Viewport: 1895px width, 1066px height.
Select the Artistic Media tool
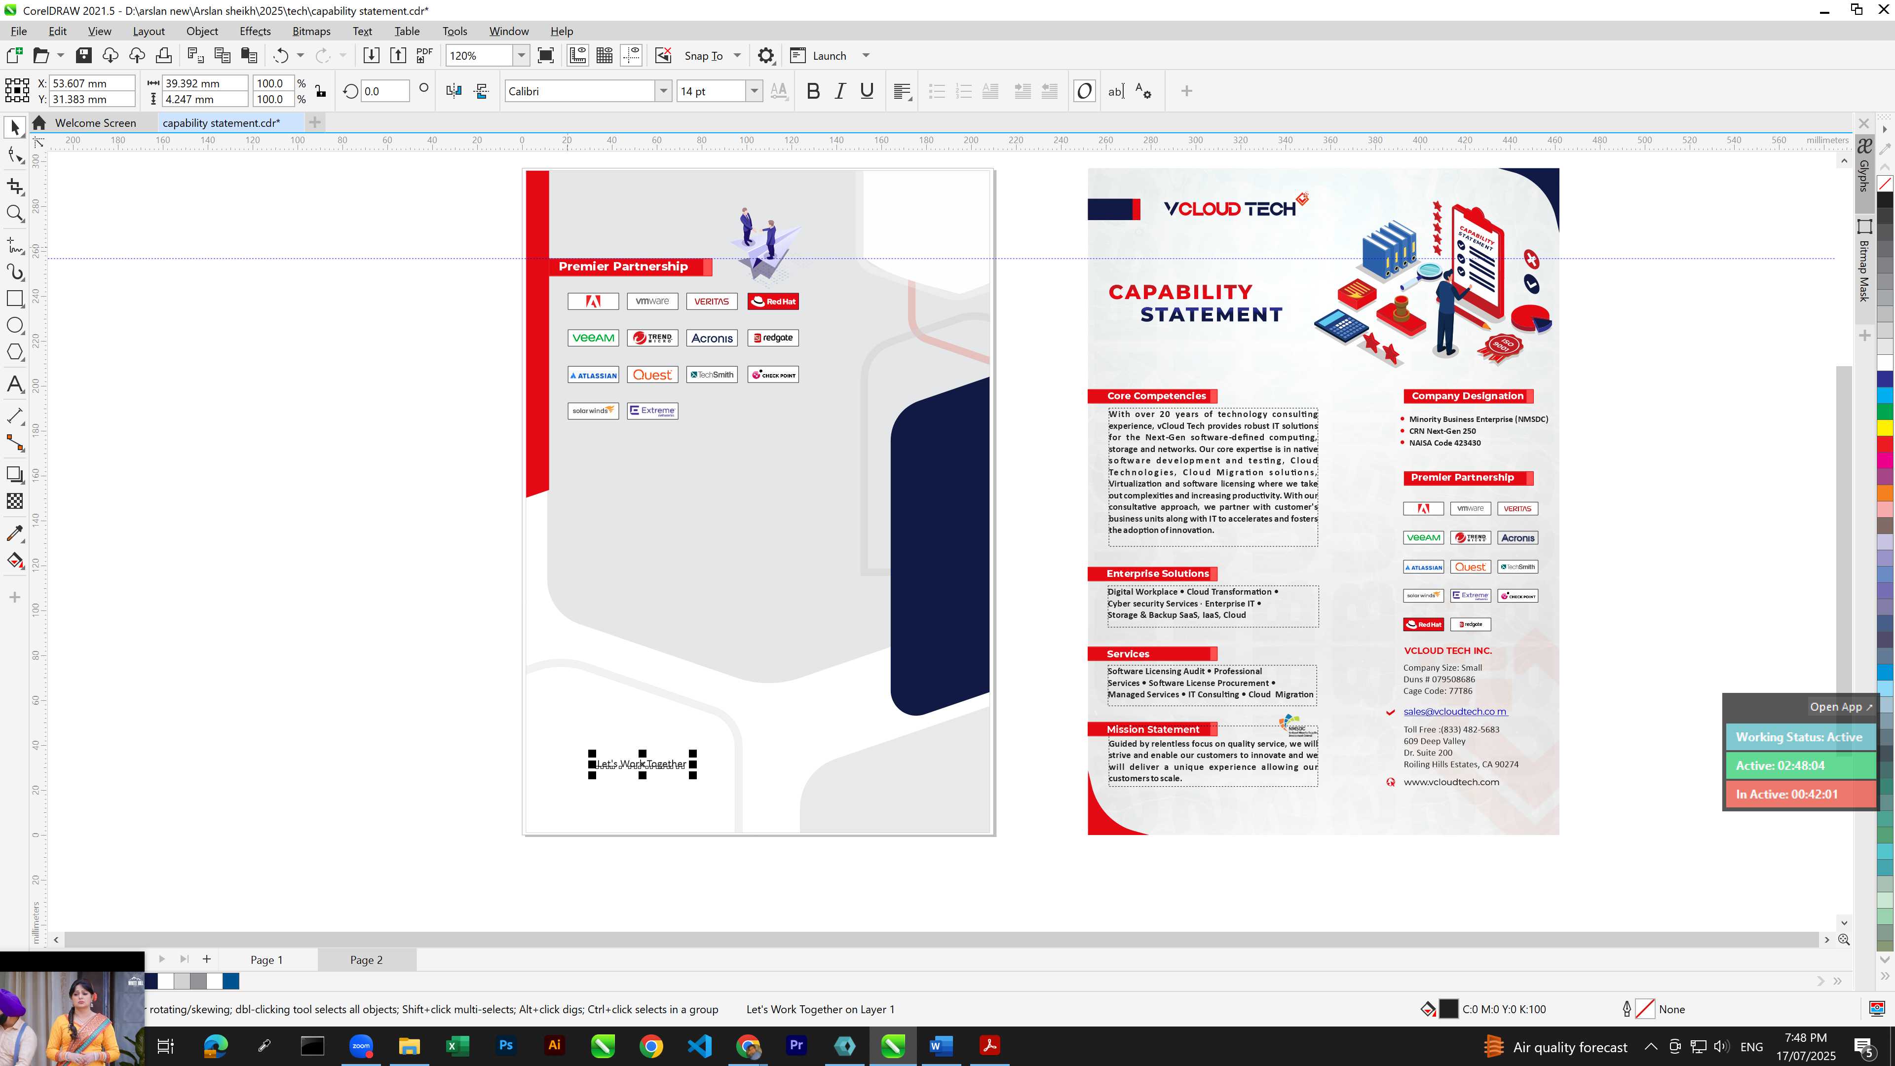click(x=15, y=271)
